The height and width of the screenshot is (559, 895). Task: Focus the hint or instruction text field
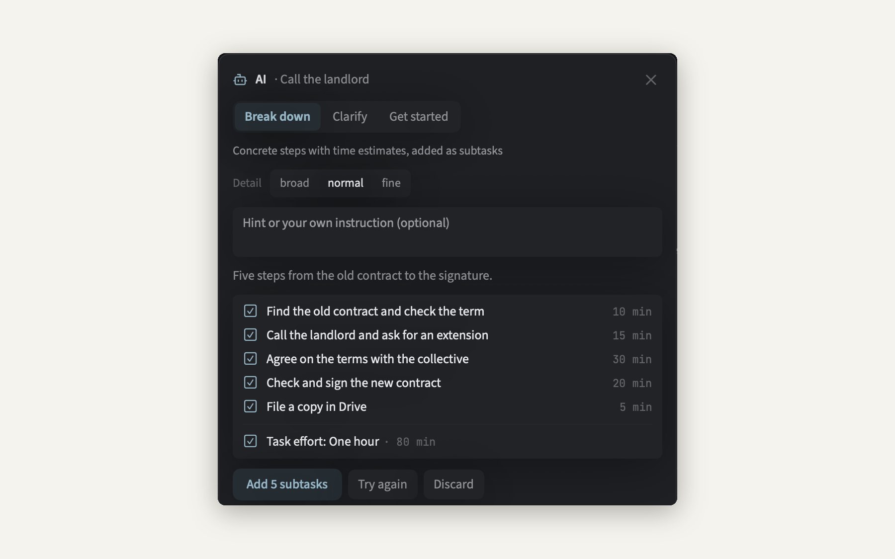pyautogui.click(x=447, y=232)
